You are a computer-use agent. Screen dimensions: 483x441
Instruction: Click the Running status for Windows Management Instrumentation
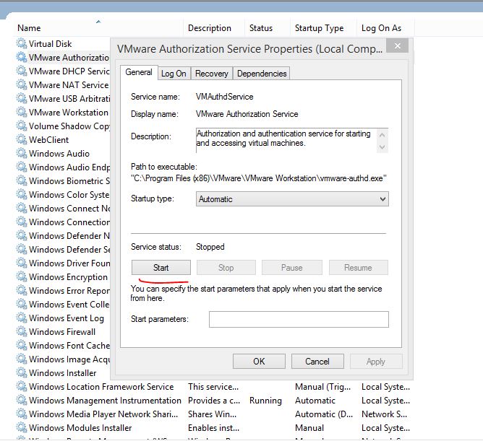265,401
